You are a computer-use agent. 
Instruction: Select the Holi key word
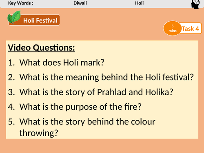pos(139,3)
